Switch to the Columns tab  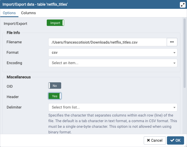[28, 13]
